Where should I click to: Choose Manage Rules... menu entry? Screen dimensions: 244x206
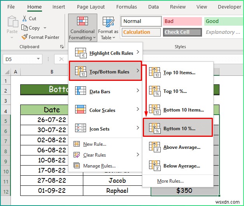tap(99, 166)
